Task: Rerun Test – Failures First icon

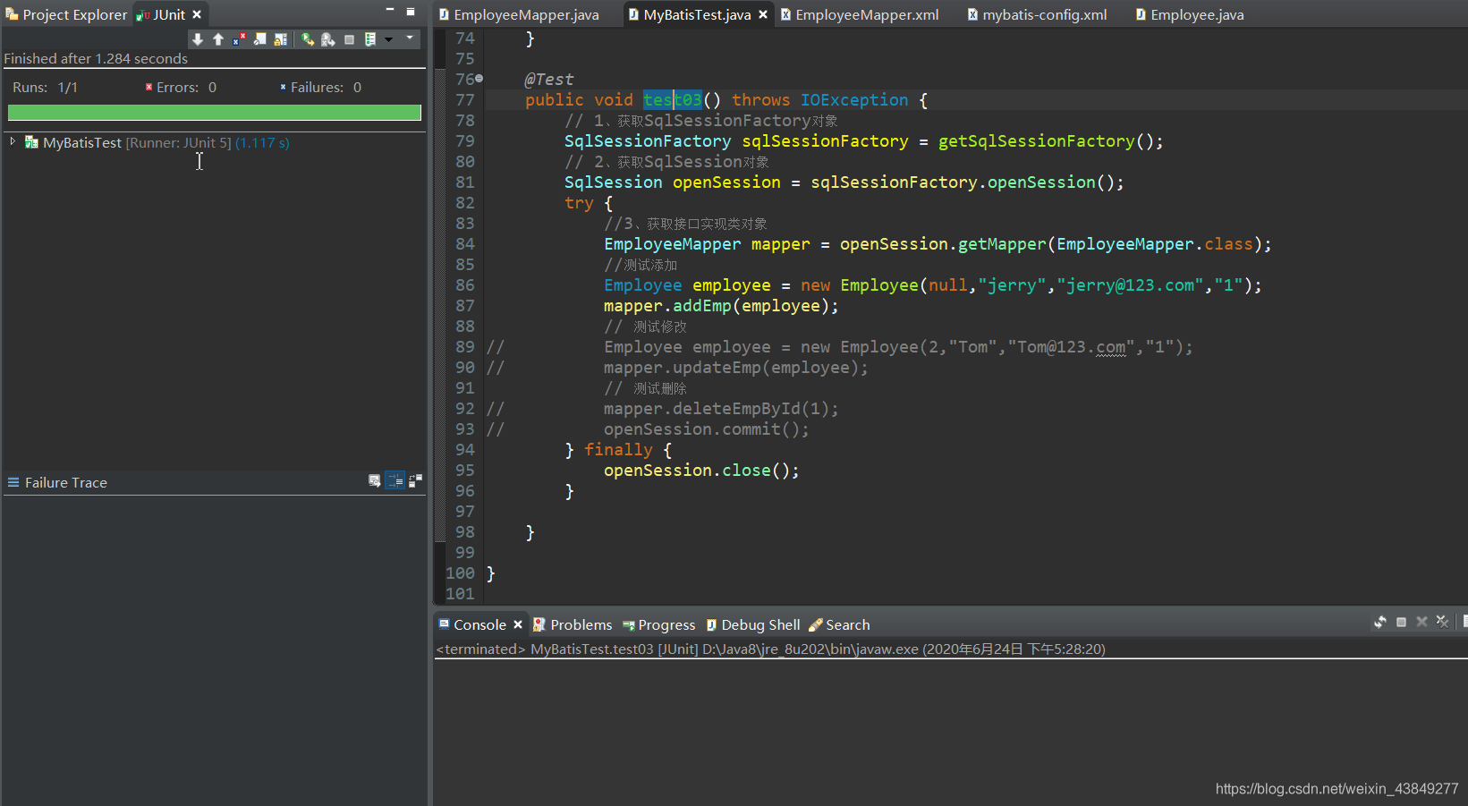Action: click(x=328, y=39)
